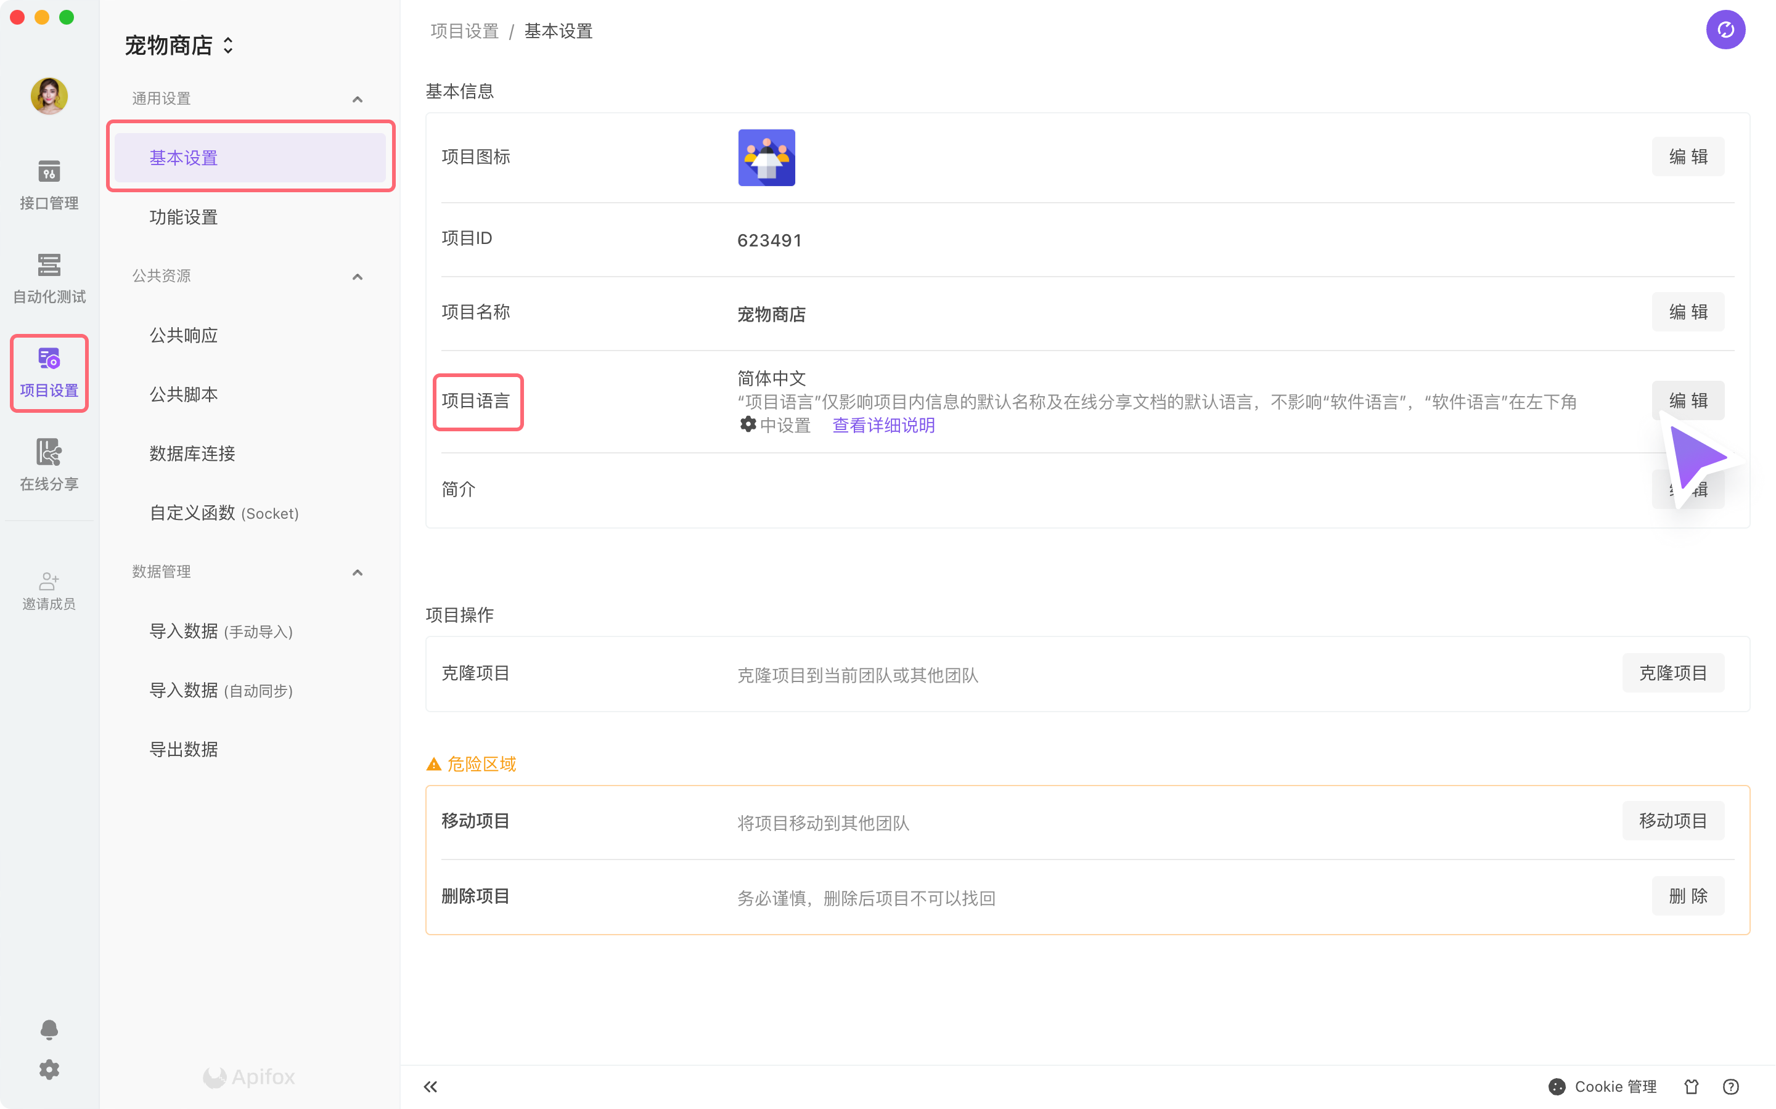This screenshot has width=1776, height=1109.
Task: Click the 查看详细说明 link
Action: click(x=883, y=425)
